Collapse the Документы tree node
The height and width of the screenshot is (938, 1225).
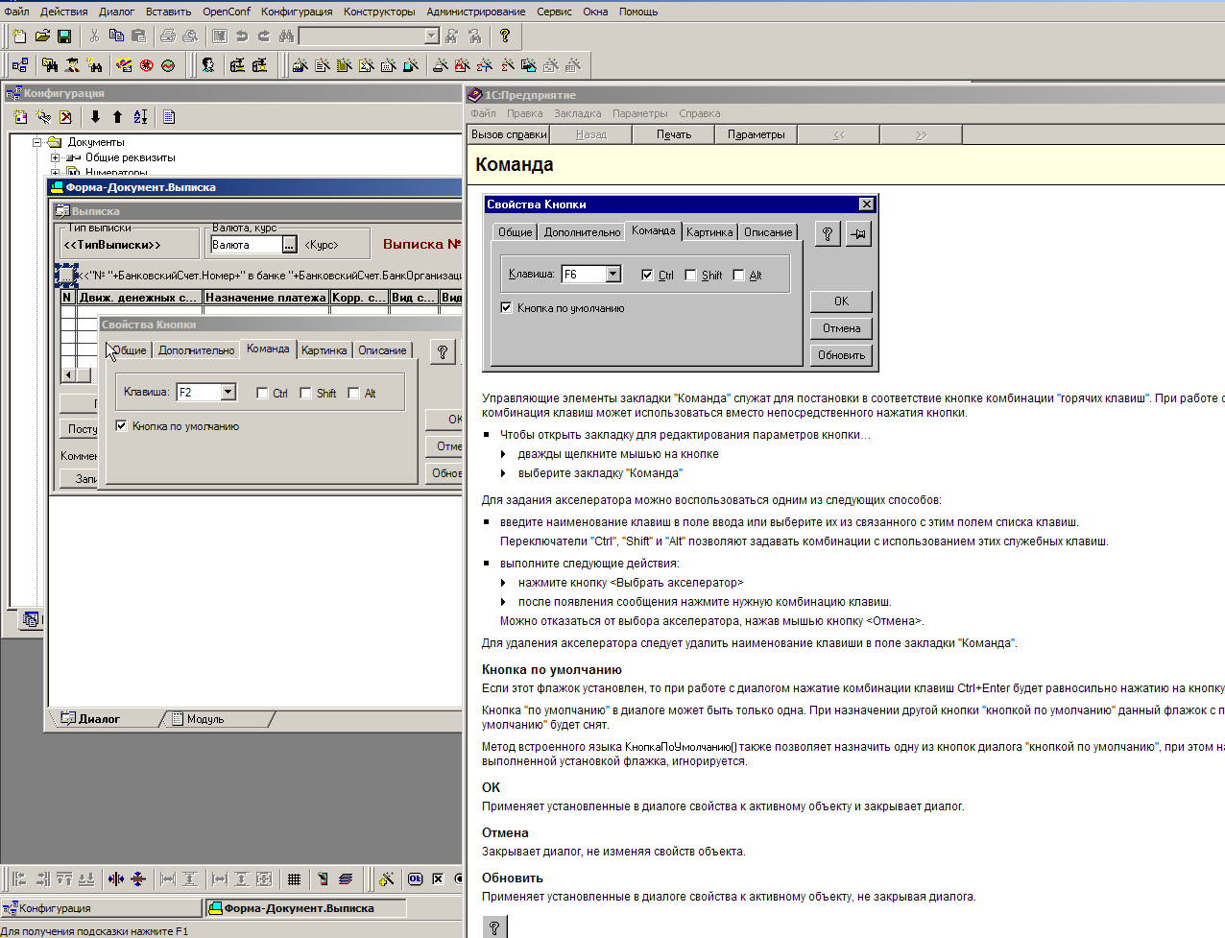tap(37, 142)
